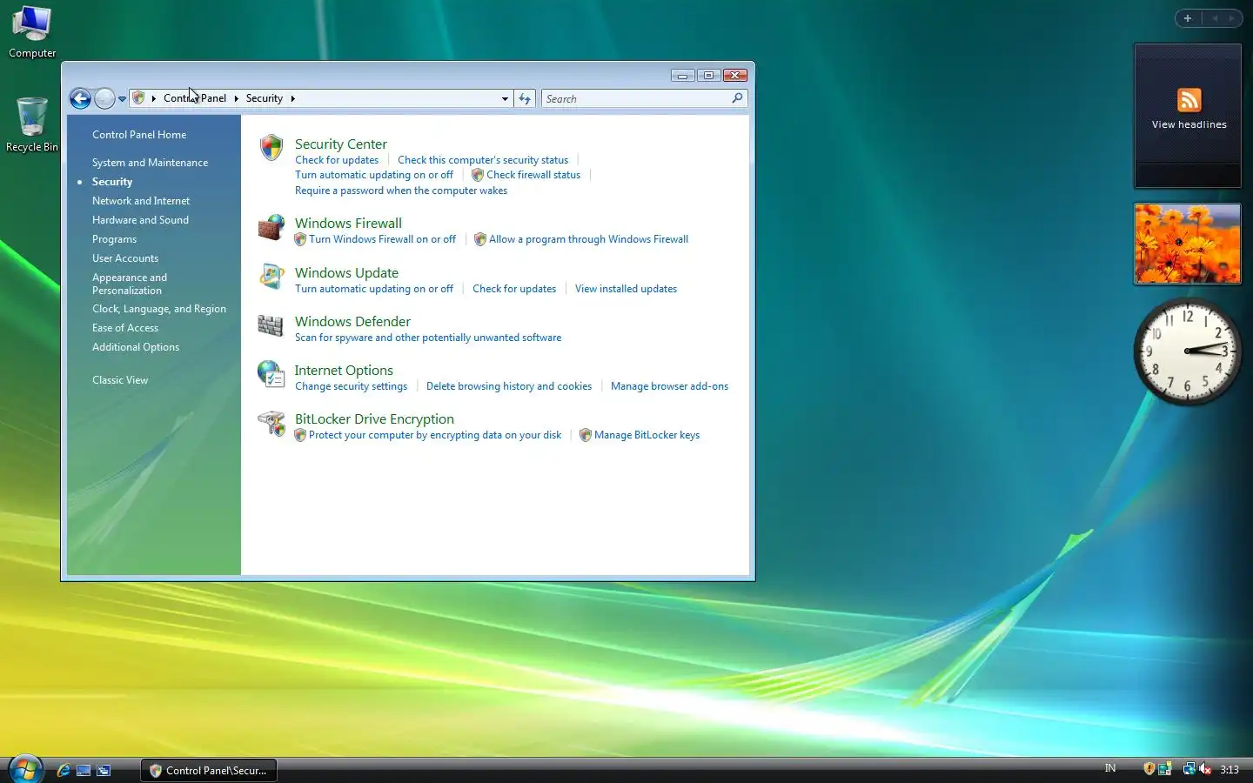Image resolution: width=1253 pixels, height=783 pixels.
Task: Click the Windows Firewall brick wall icon
Action: tap(271, 227)
